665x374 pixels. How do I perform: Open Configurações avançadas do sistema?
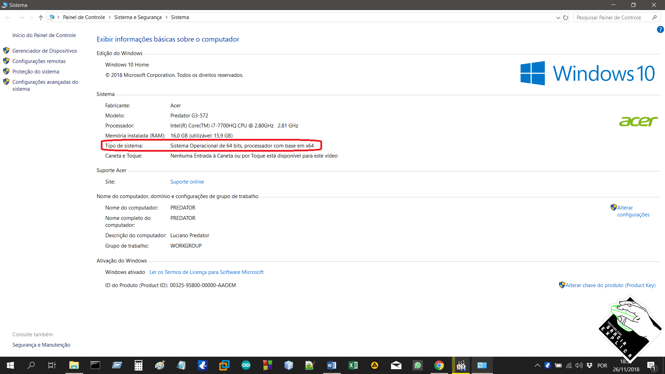click(x=45, y=85)
